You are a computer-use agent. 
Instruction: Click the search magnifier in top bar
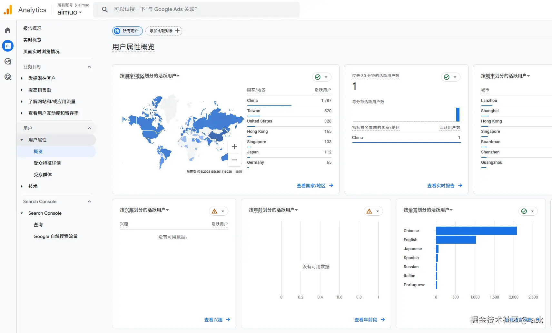[x=104, y=9]
